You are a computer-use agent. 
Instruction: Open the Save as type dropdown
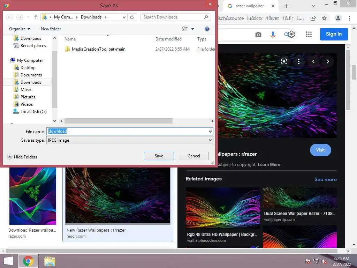coord(130,140)
